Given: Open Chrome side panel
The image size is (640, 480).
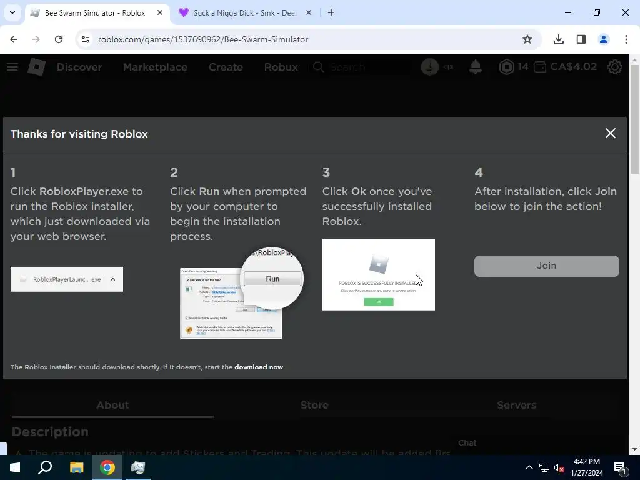Looking at the screenshot, I should coord(581,39).
